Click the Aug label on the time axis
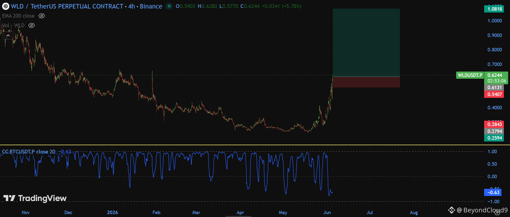 [414, 212]
